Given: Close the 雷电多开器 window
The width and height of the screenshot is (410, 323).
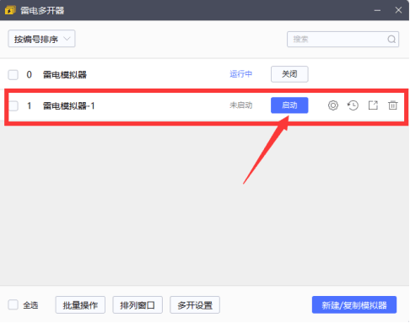Looking at the screenshot, I should 398,10.
